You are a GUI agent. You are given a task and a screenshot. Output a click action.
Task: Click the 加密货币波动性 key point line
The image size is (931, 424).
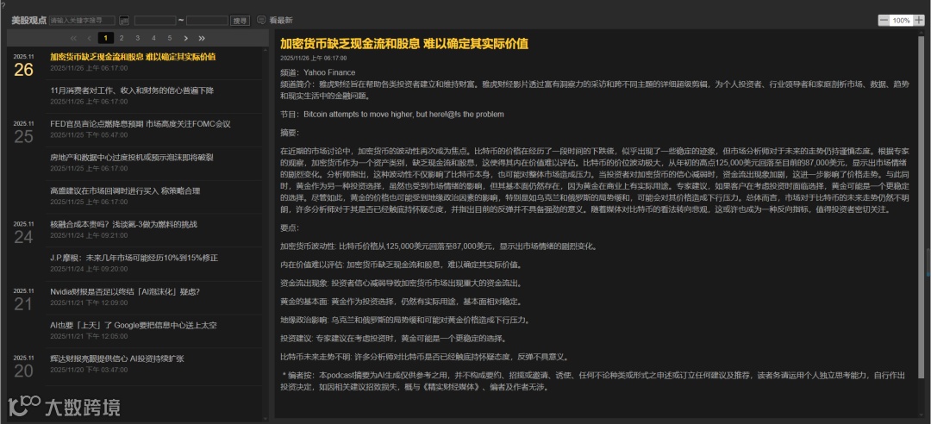(x=438, y=246)
